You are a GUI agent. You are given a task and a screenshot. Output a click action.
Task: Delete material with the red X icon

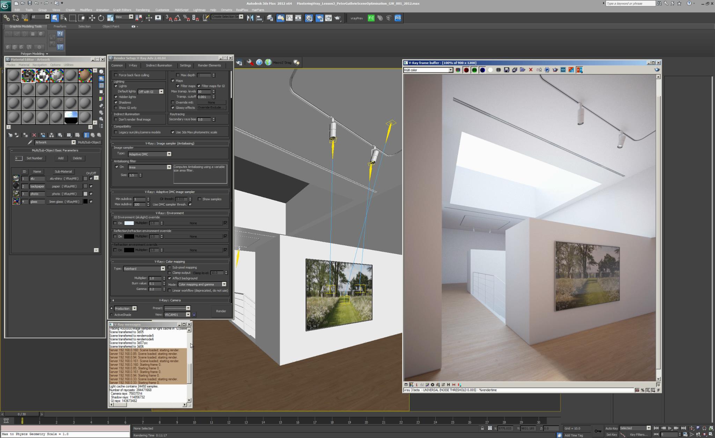coord(34,135)
